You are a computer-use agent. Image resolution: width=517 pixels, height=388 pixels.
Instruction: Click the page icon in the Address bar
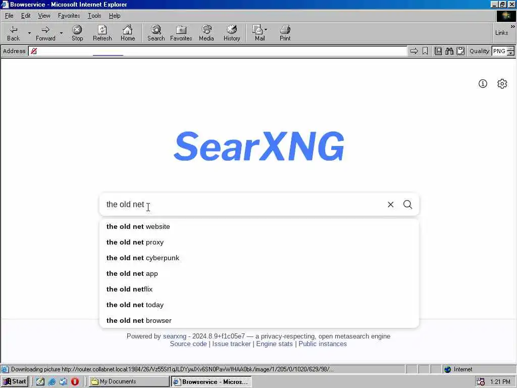coord(34,51)
